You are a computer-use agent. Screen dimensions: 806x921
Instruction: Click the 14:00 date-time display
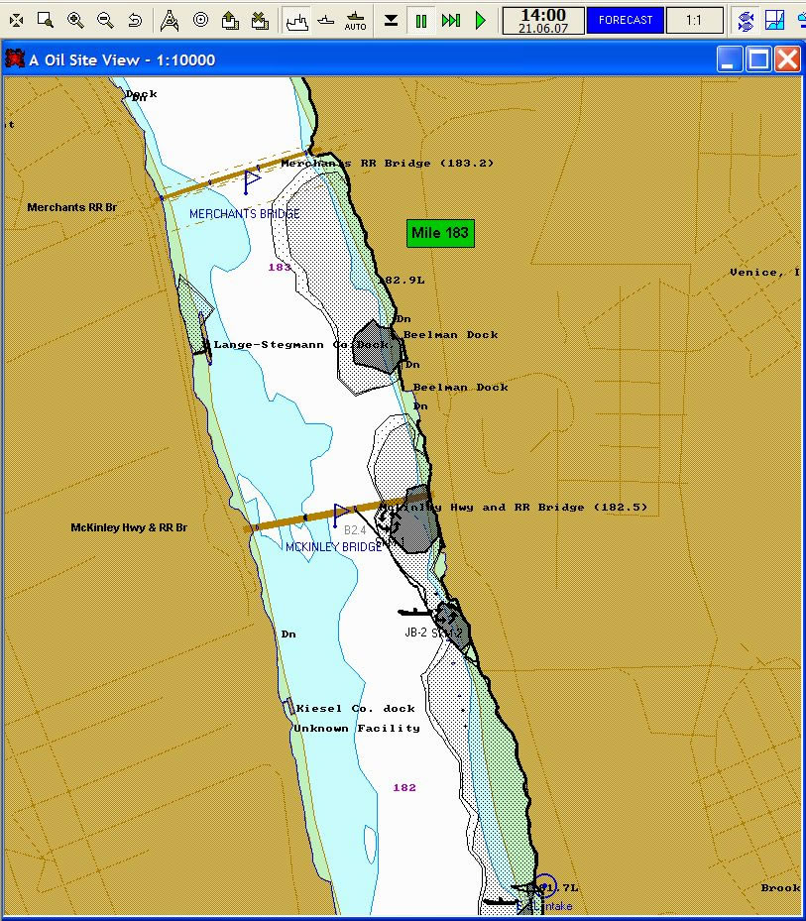point(543,21)
